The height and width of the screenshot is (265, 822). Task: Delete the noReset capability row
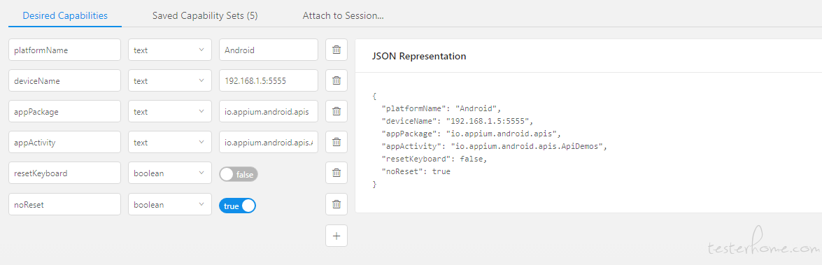click(336, 203)
